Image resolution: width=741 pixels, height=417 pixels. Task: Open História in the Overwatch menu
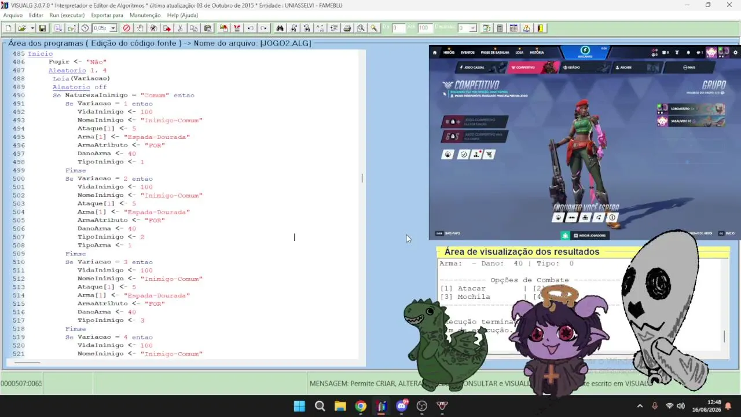(x=537, y=52)
